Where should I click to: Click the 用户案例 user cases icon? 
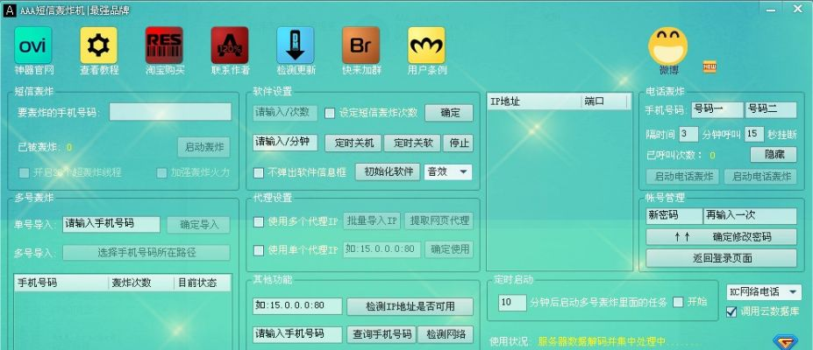click(426, 45)
